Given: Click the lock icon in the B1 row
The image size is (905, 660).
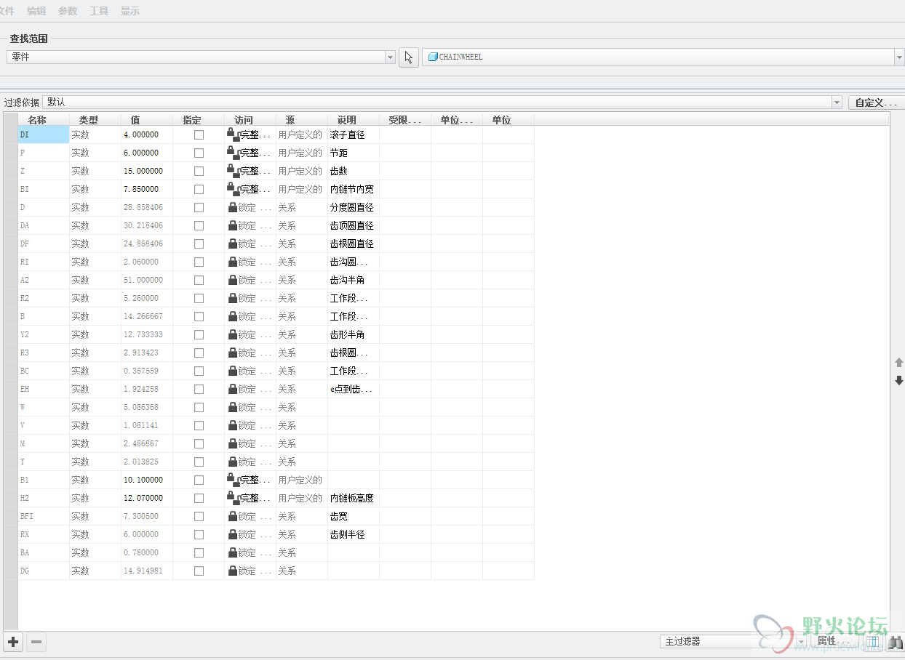Looking at the screenshot, I should tap(233, 479).
